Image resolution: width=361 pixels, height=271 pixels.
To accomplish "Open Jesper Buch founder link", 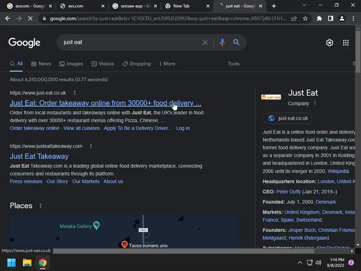I will [302, 230].
